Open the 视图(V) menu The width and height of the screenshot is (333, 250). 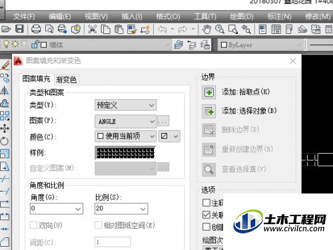[x=96, y=17]
